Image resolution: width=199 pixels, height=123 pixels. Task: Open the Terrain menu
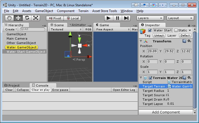(83, 11)
